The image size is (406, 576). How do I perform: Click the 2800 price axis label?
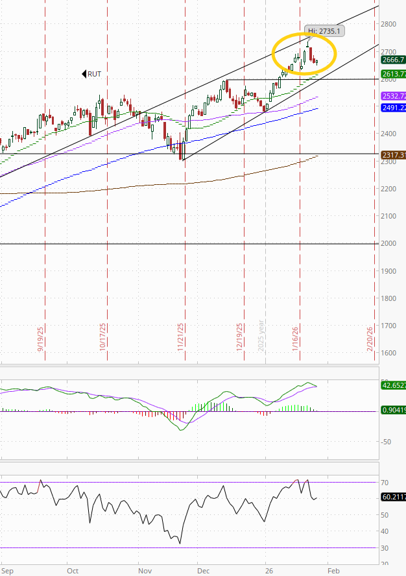point(389,24)
